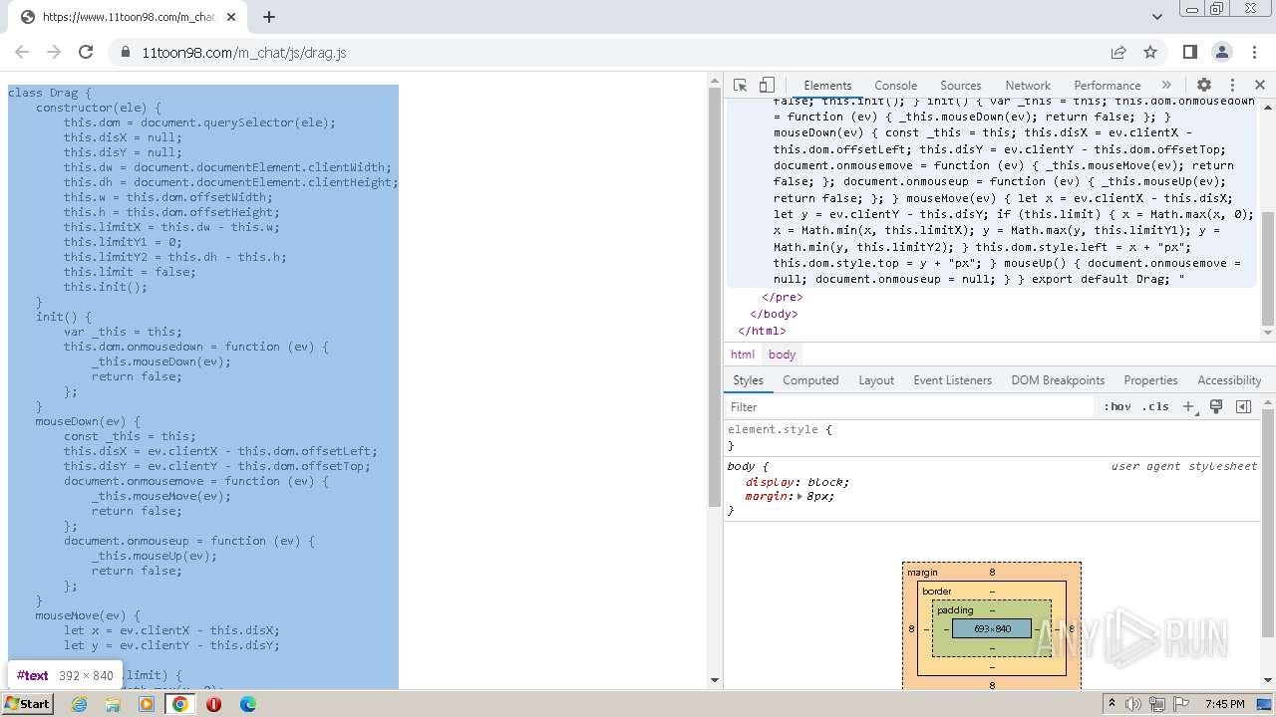The width and height of the screenshot is (1276, 717).
Task: Click the html breadcrumb
Action: click(x=743, y=355)
